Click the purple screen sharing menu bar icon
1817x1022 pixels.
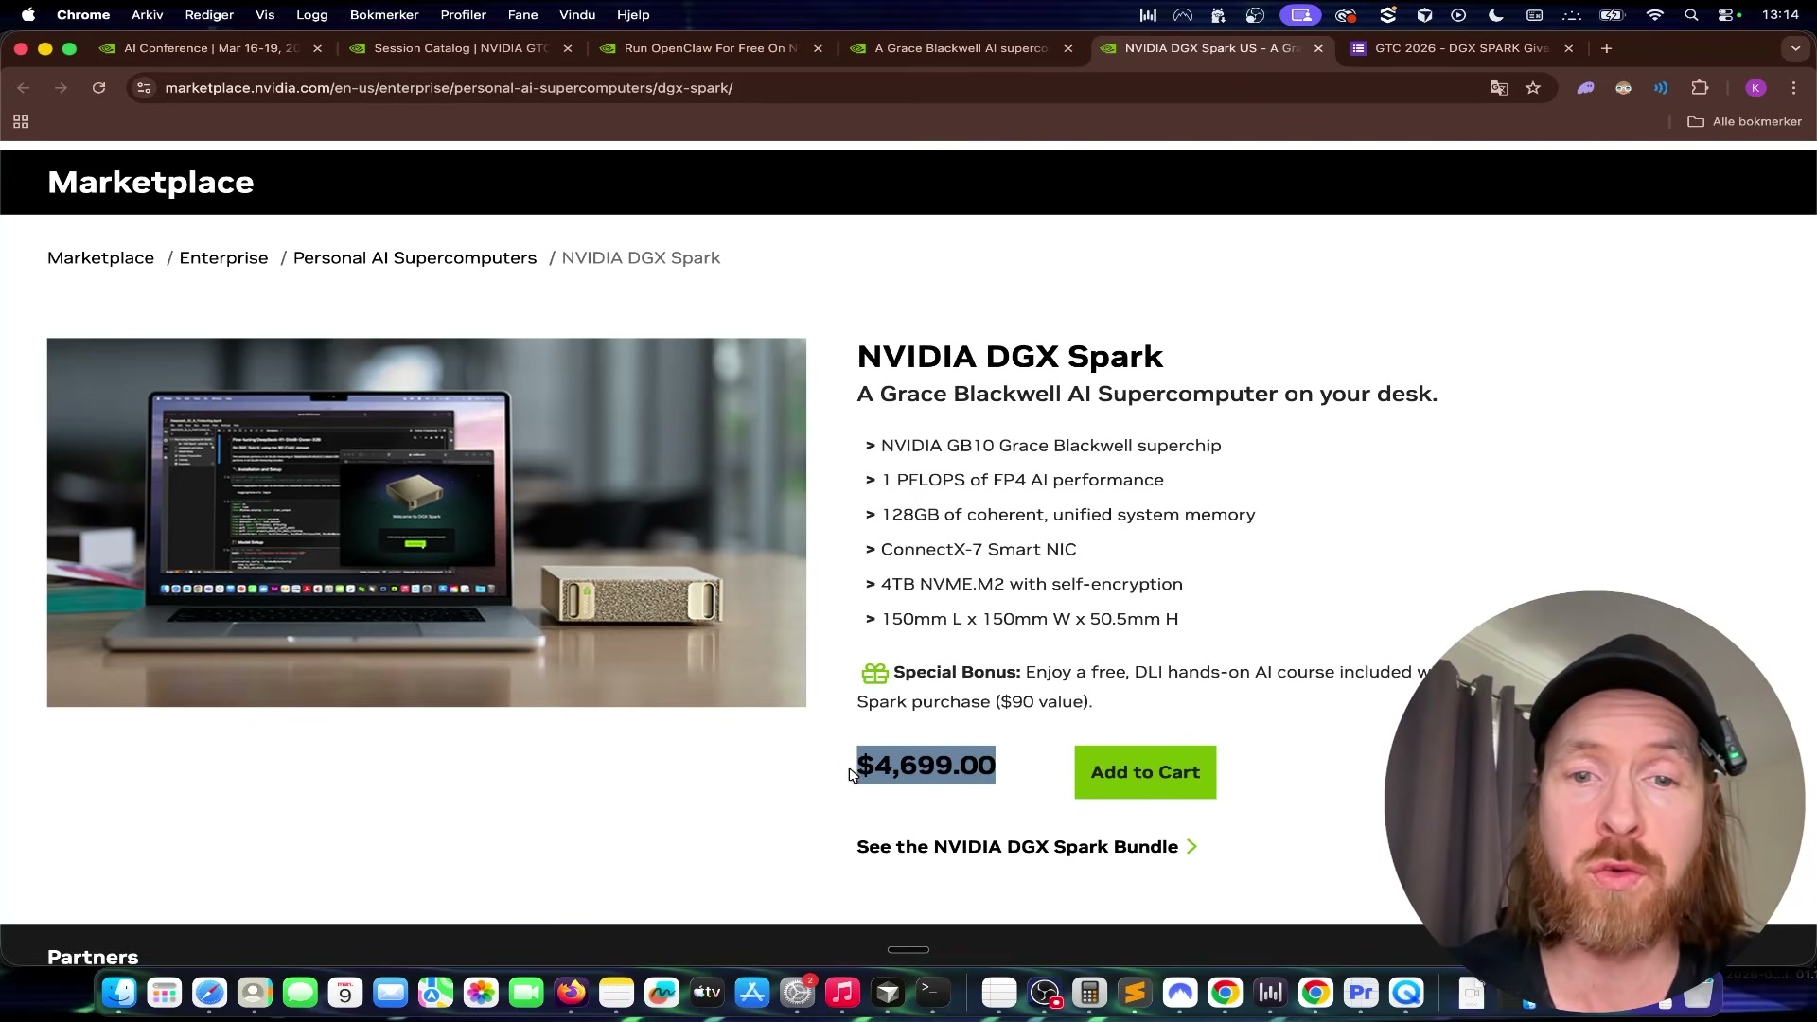(x=1301, y=15)
